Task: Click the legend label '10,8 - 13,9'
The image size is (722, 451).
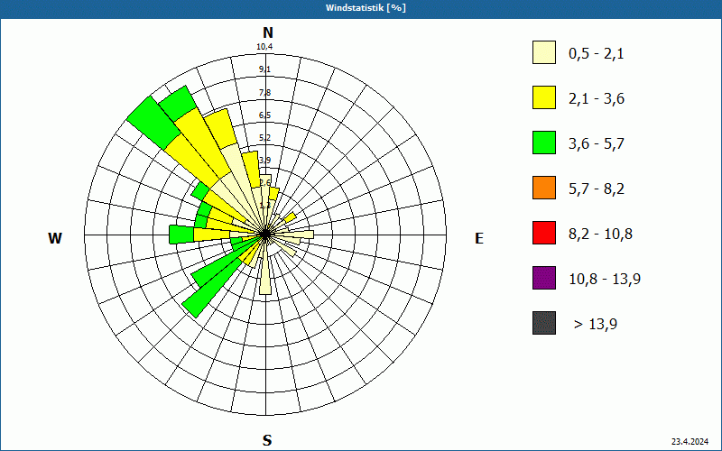Action: 605,280
